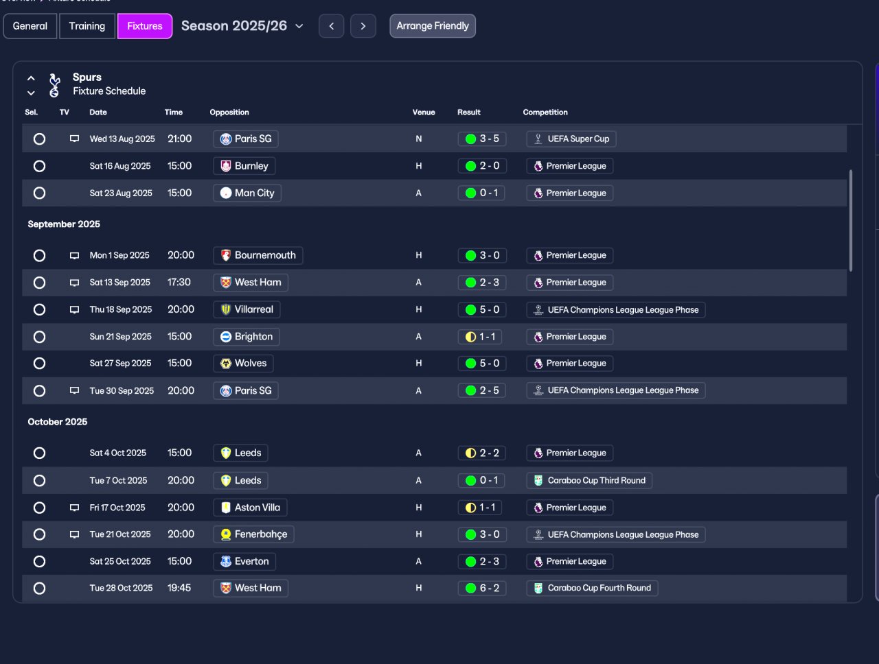879x664 pixels.
Task: Click the fixture list vertical scrollbar
Action: (x=851, y=220)
